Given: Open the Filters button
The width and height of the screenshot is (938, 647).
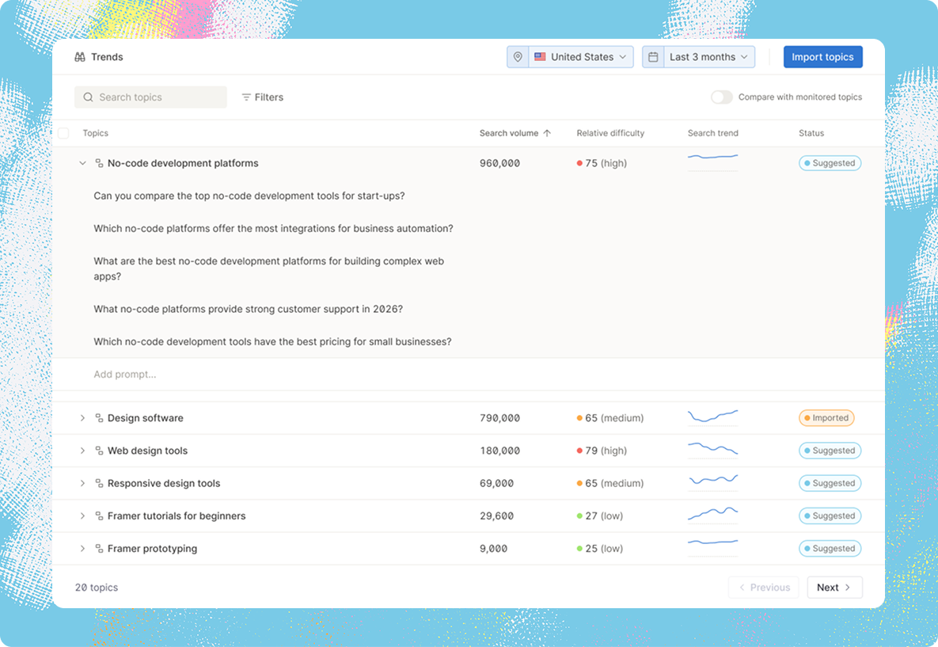Looking at the screenshot, I should [x=263, y=97].
